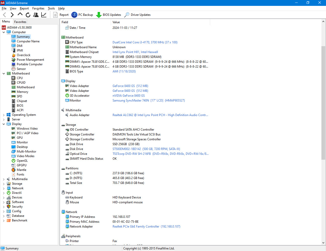The height and width of the screenshot is (251, 326).
Task: Open BIOS Updates from the toolbar
Action: (x=108, y=15)
